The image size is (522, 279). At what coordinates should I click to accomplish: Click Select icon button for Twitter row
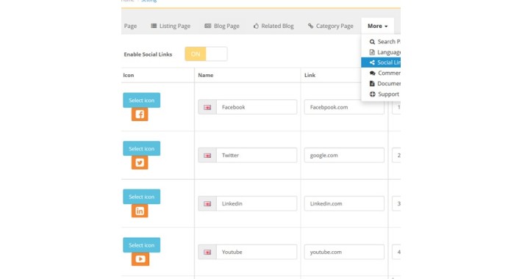pyautogui.click(x=141, y=148)
